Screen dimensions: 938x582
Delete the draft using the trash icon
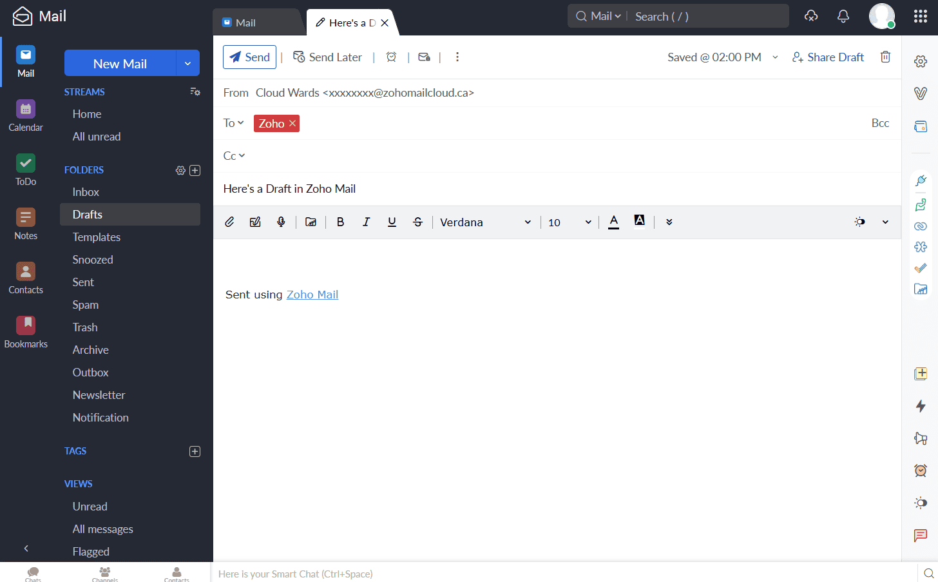point(885,57)
